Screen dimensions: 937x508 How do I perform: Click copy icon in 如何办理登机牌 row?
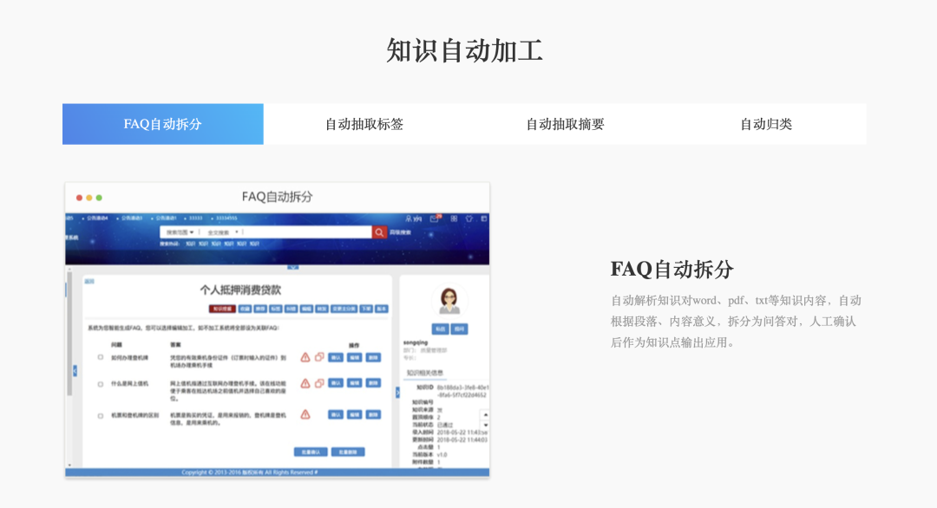tap(319, 357)
